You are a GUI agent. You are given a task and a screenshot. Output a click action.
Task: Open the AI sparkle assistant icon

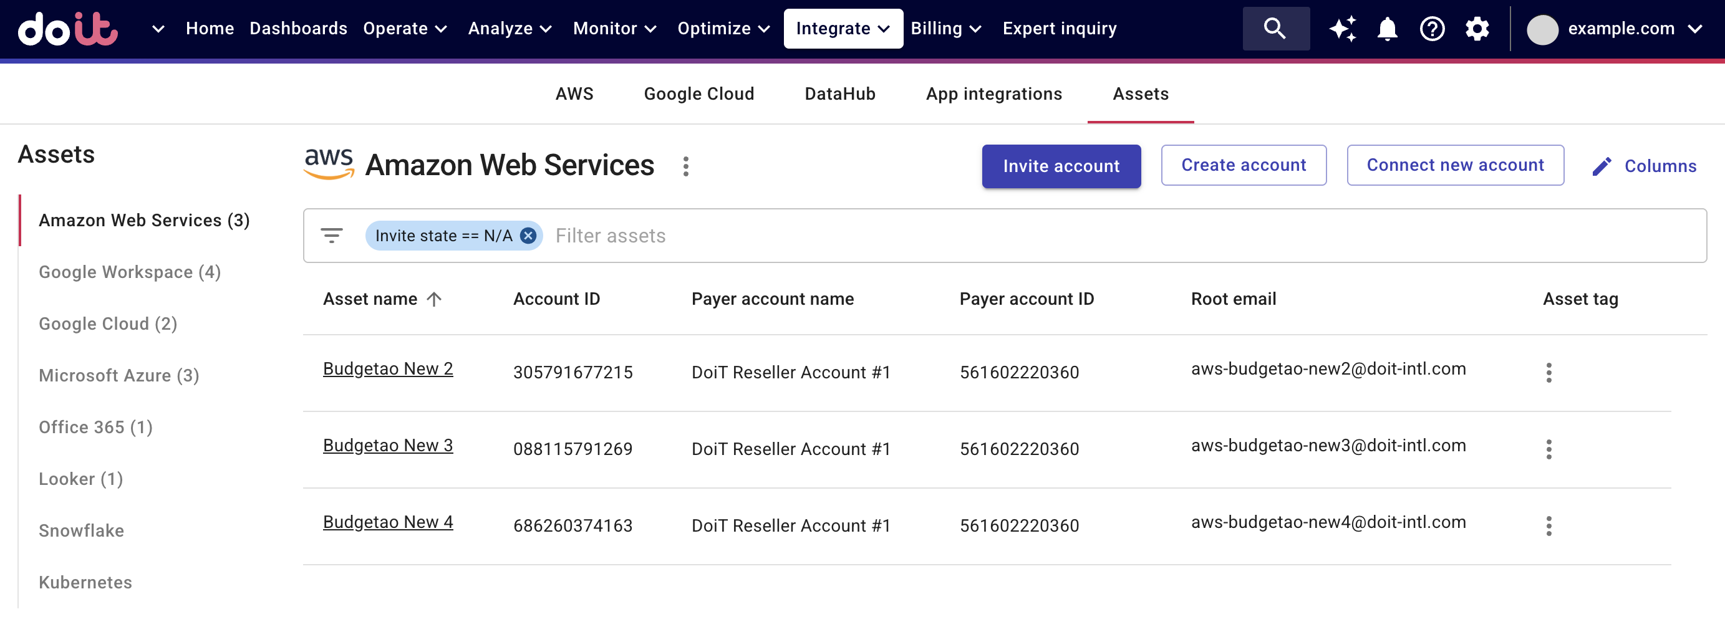click(x=1342, y=29)
